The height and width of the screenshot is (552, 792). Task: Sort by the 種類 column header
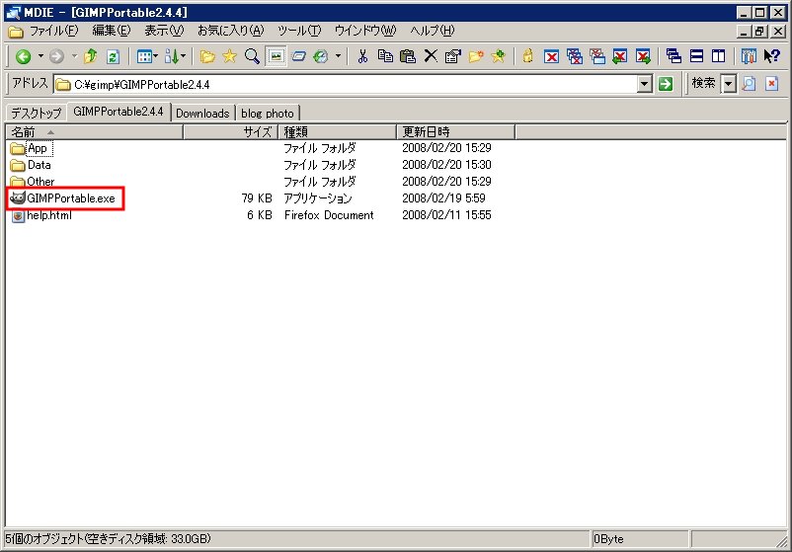(337, 131)
